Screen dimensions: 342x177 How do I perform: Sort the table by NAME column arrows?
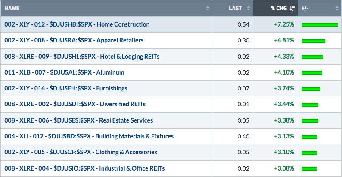(x=208, y=8)
